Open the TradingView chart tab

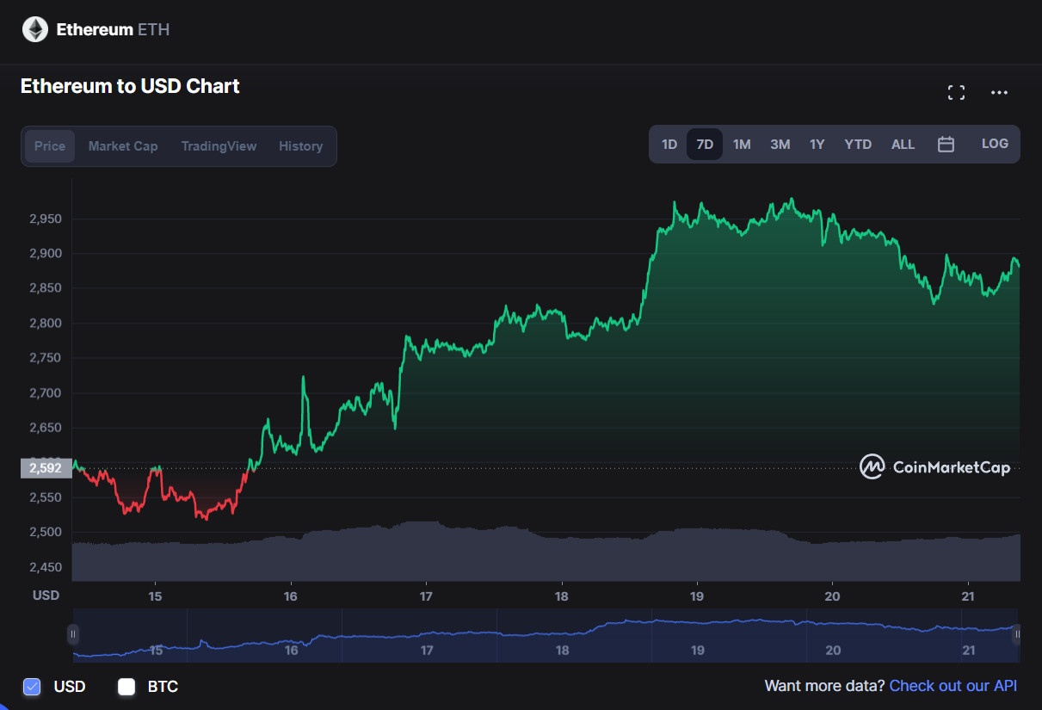click(219, 145)
